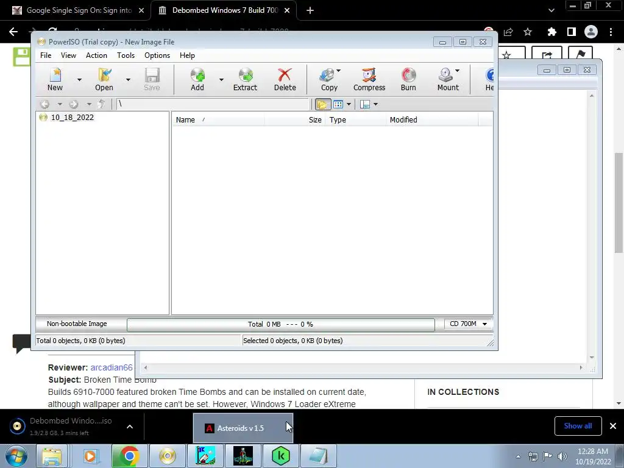Open the Add button dropdown arrow
This screenshot has width=624, height=468.
tap(221, 80)
